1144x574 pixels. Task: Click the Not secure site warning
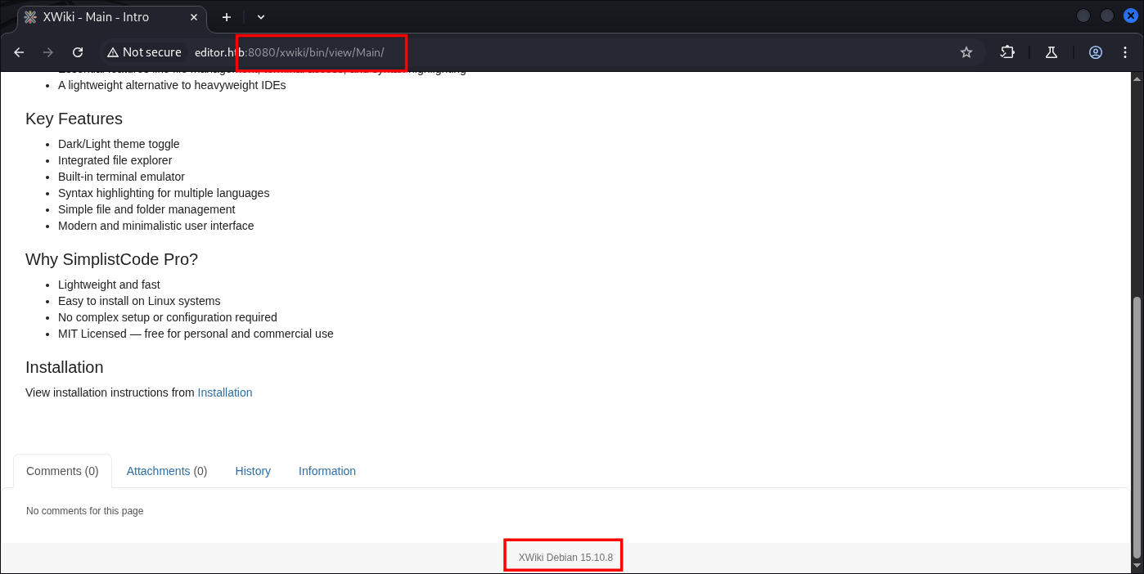144,52
